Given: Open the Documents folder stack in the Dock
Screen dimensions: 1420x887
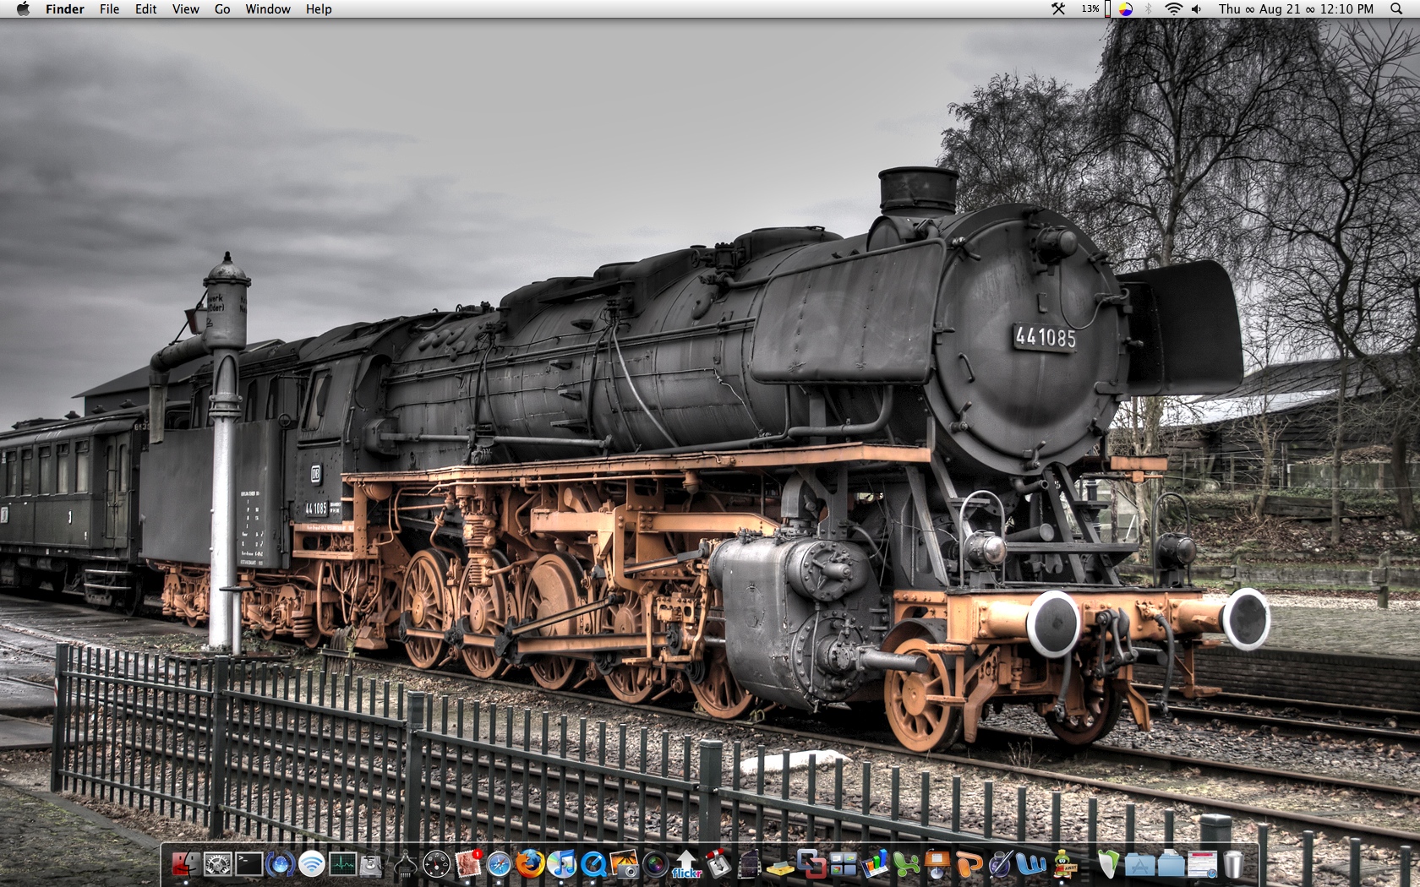Looking at the screenshot, I should tap(1171, 864).
